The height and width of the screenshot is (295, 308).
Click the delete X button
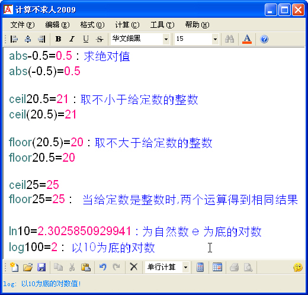tap(134, 267)
